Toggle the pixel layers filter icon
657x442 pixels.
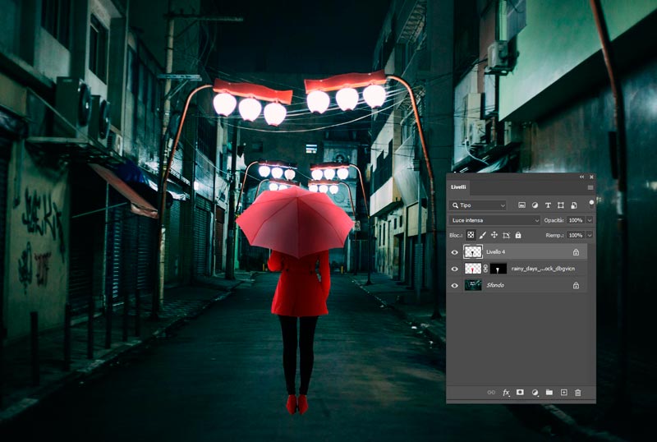click(521, 205)
